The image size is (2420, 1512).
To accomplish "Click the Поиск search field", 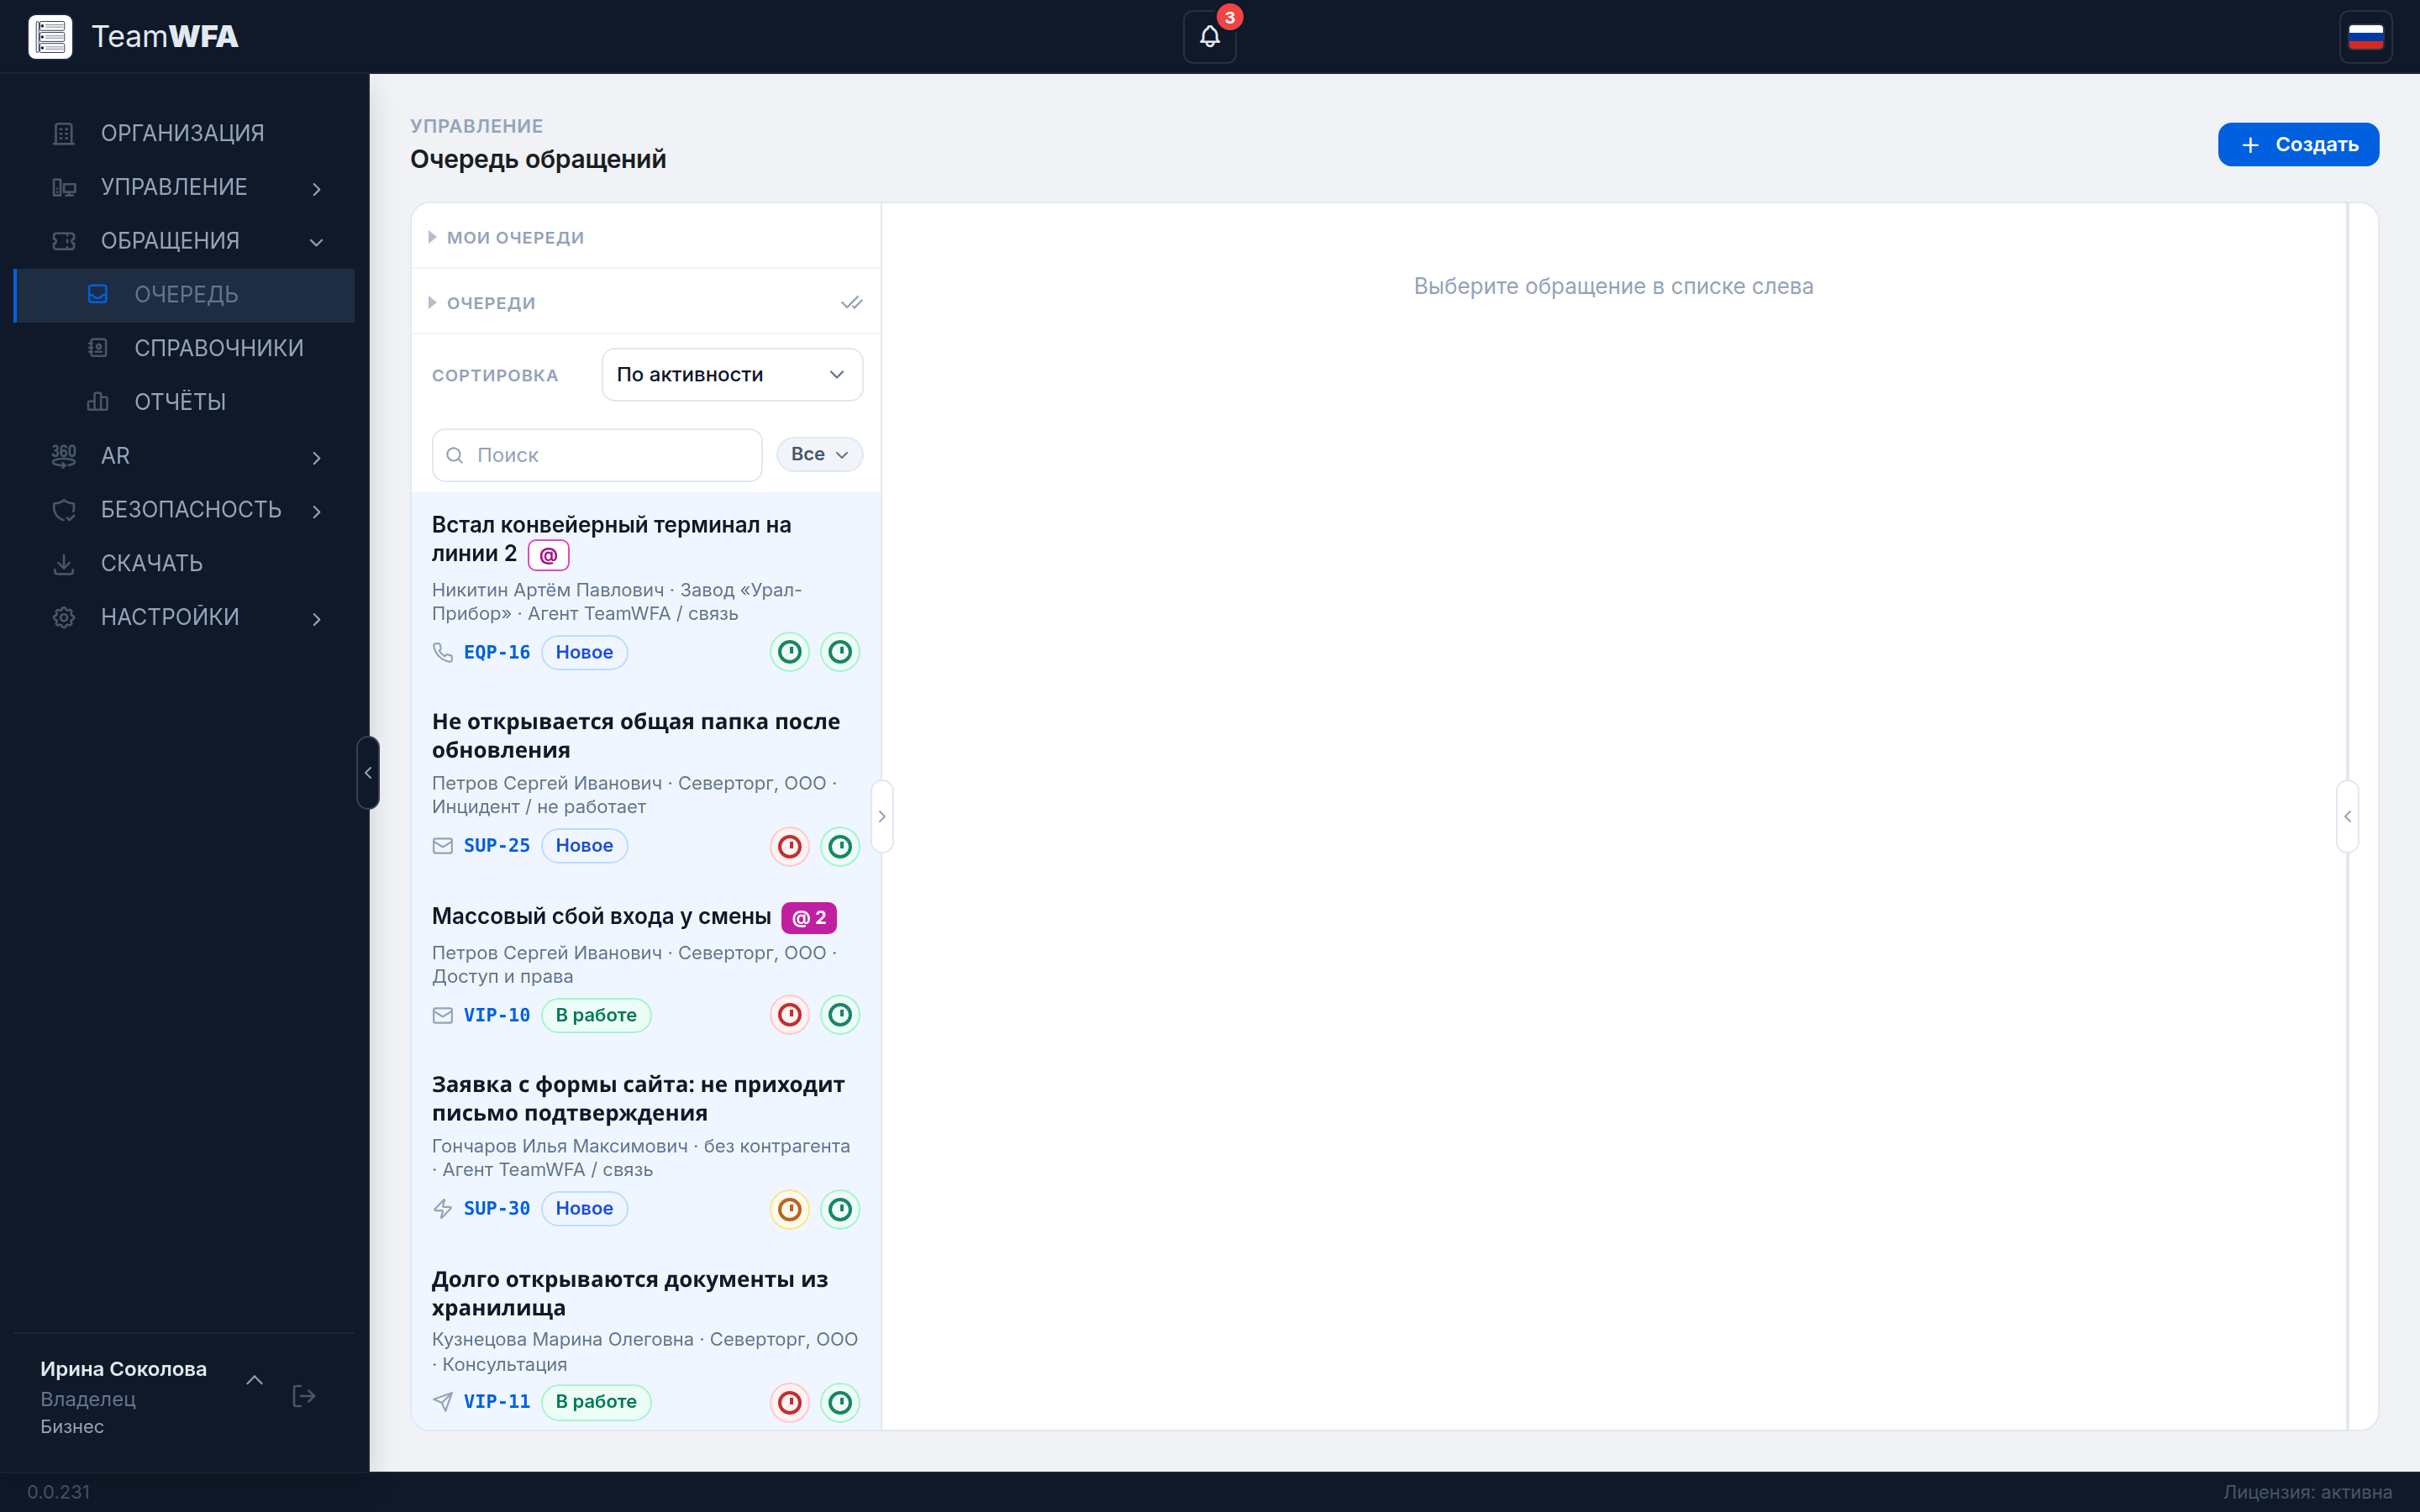I will [x=597, y=455].
